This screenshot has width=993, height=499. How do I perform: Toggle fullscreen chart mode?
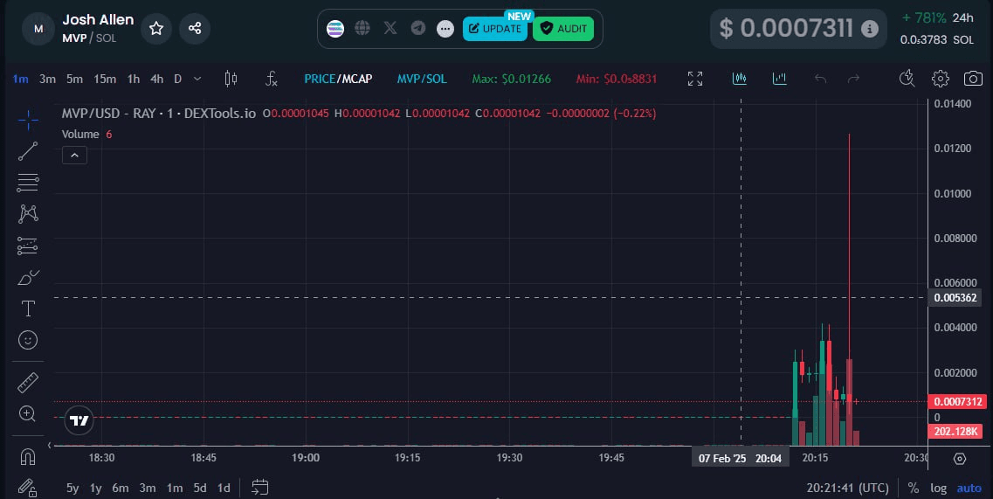tap(695, 79)
